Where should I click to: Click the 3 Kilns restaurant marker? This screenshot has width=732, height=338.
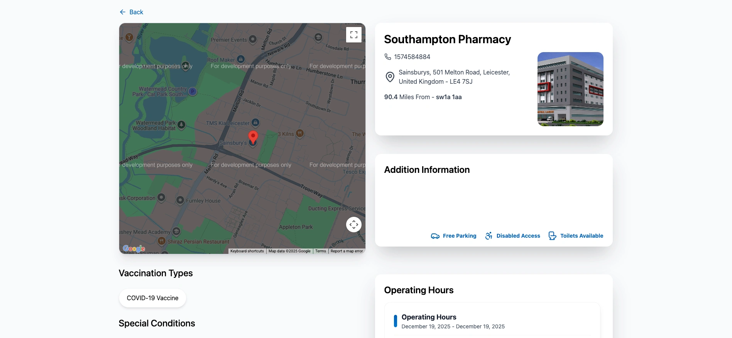(300, 134)
